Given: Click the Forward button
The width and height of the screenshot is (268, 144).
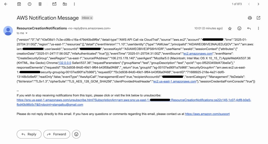Looking at the screenshot, I should coord(57,134).
